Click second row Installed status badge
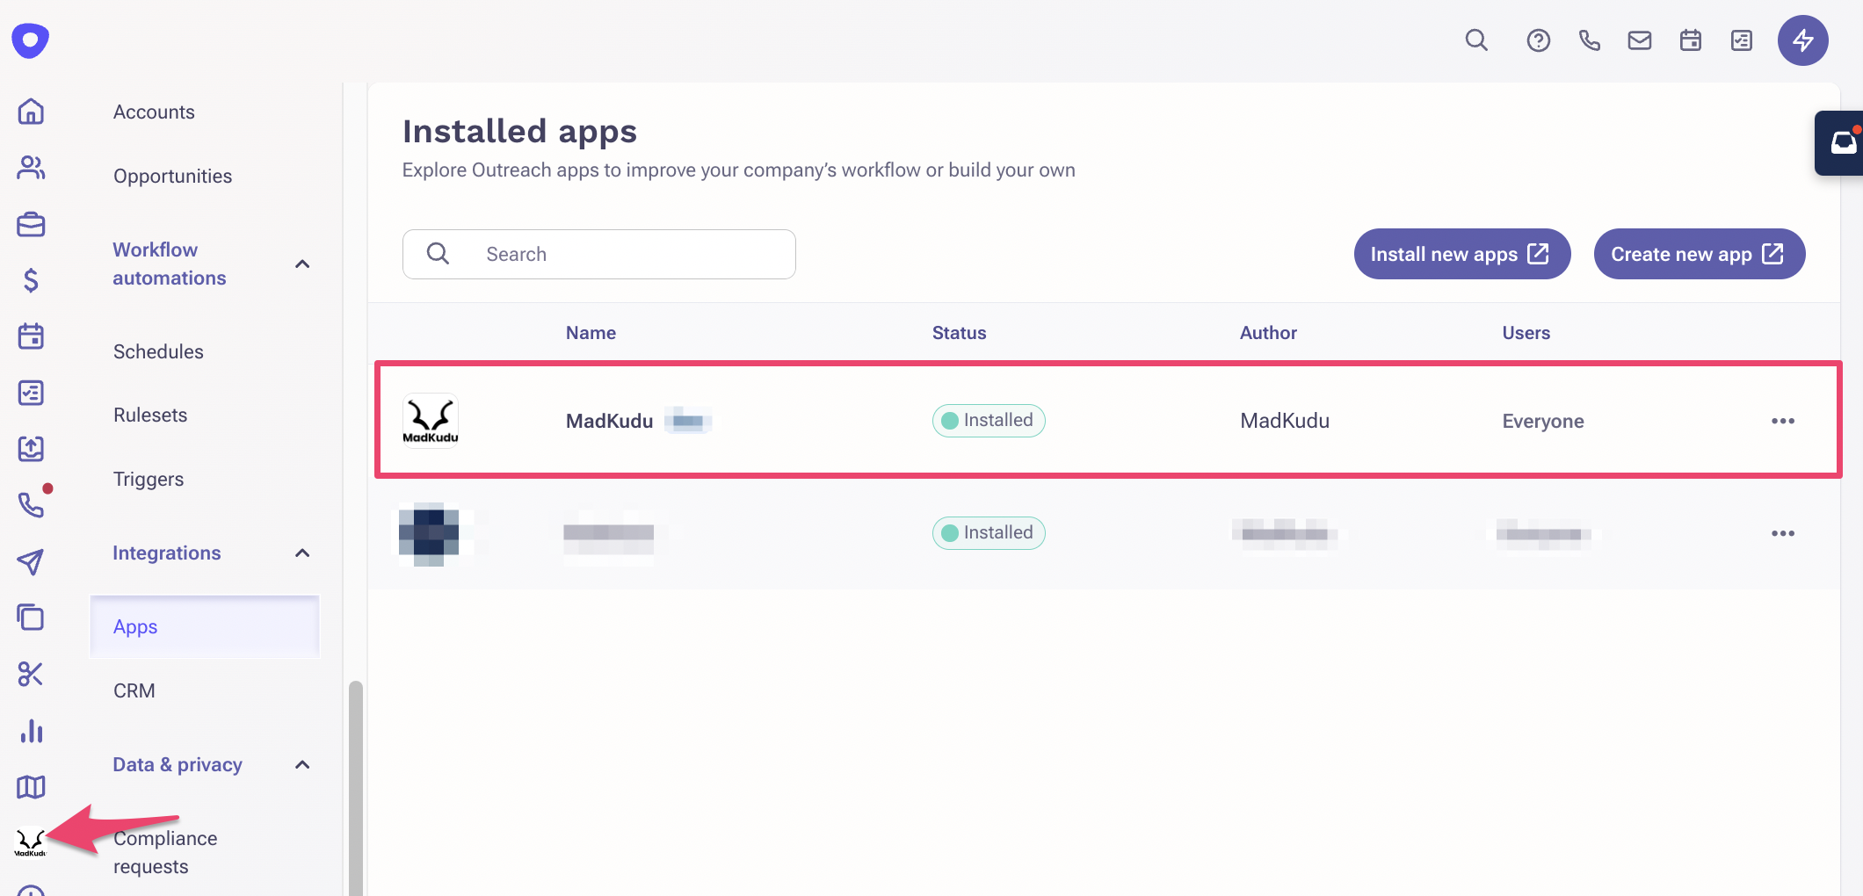Screen dimensions: 1863x896 coord(989,533)
